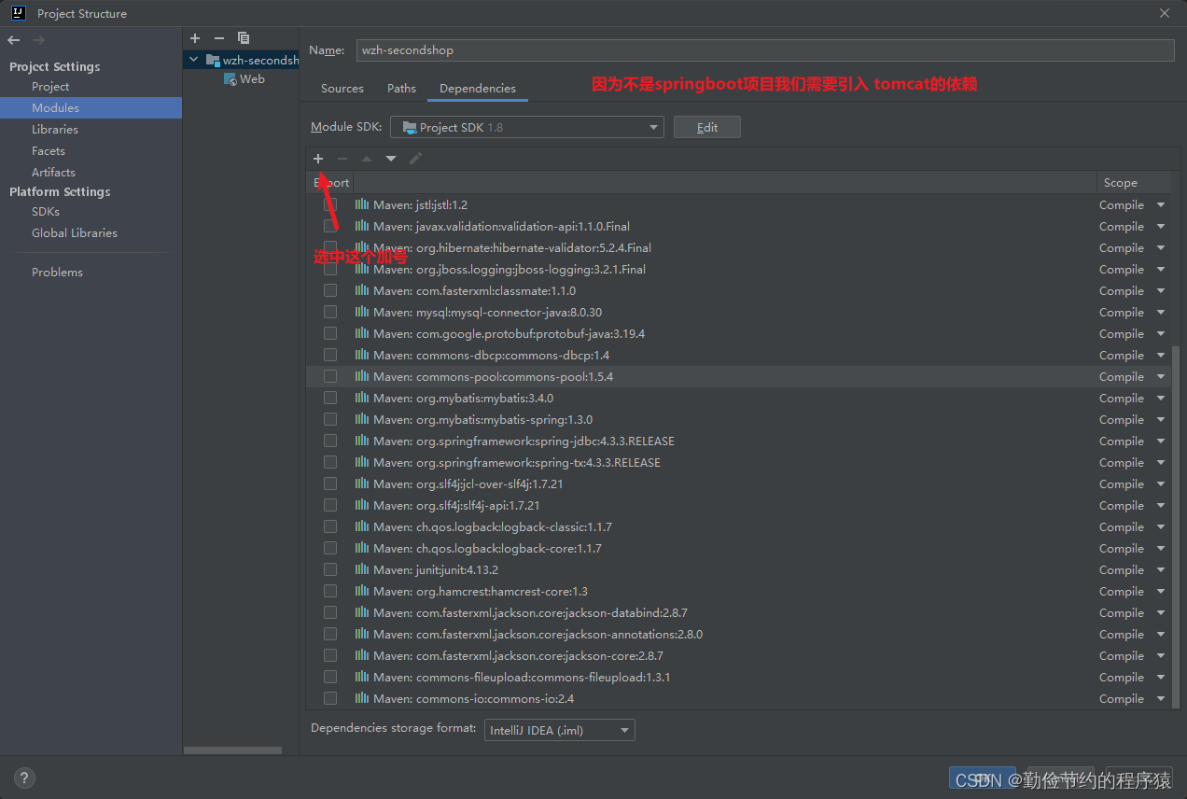Click the wzh-secondshop module folder icon
Image resolution: width=1187 pixels, height=799 pixels.
pos(213,60)
